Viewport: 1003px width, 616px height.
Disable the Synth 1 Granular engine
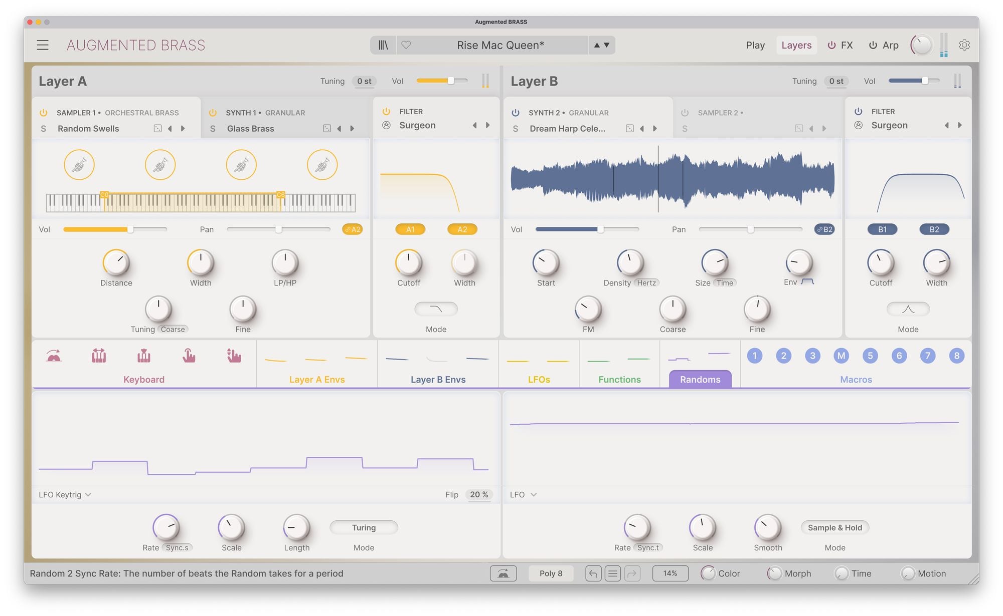coord(213,113)
